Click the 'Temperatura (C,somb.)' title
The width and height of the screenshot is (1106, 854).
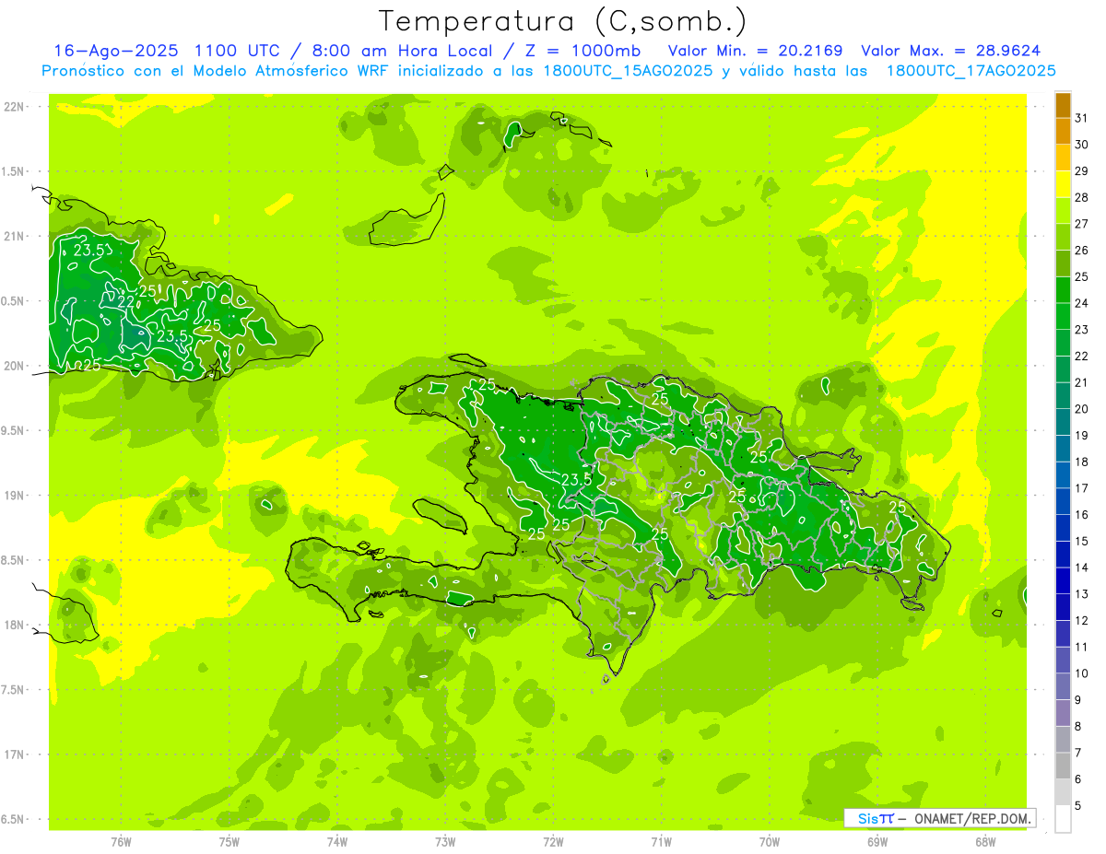pyautogui.click(x=563, y=22)
